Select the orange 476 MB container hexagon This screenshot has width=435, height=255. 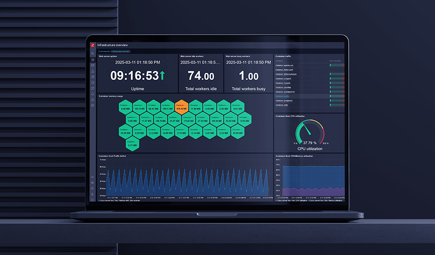(181, 107)
